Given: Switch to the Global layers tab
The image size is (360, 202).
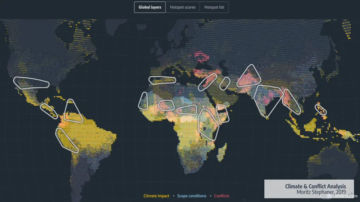Looking at the screenshot, I should tap(150, 7).
